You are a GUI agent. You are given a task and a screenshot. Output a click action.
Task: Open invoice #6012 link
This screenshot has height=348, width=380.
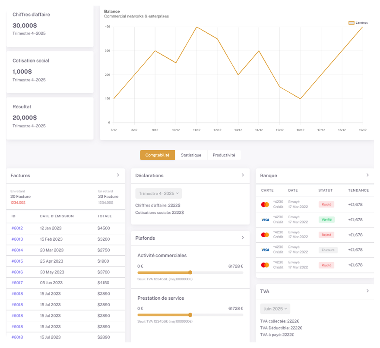point(17,228)
